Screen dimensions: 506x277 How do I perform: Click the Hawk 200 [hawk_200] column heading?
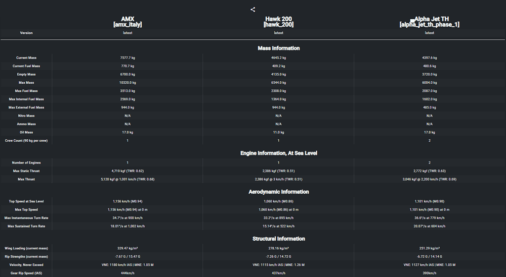(278, 22)
